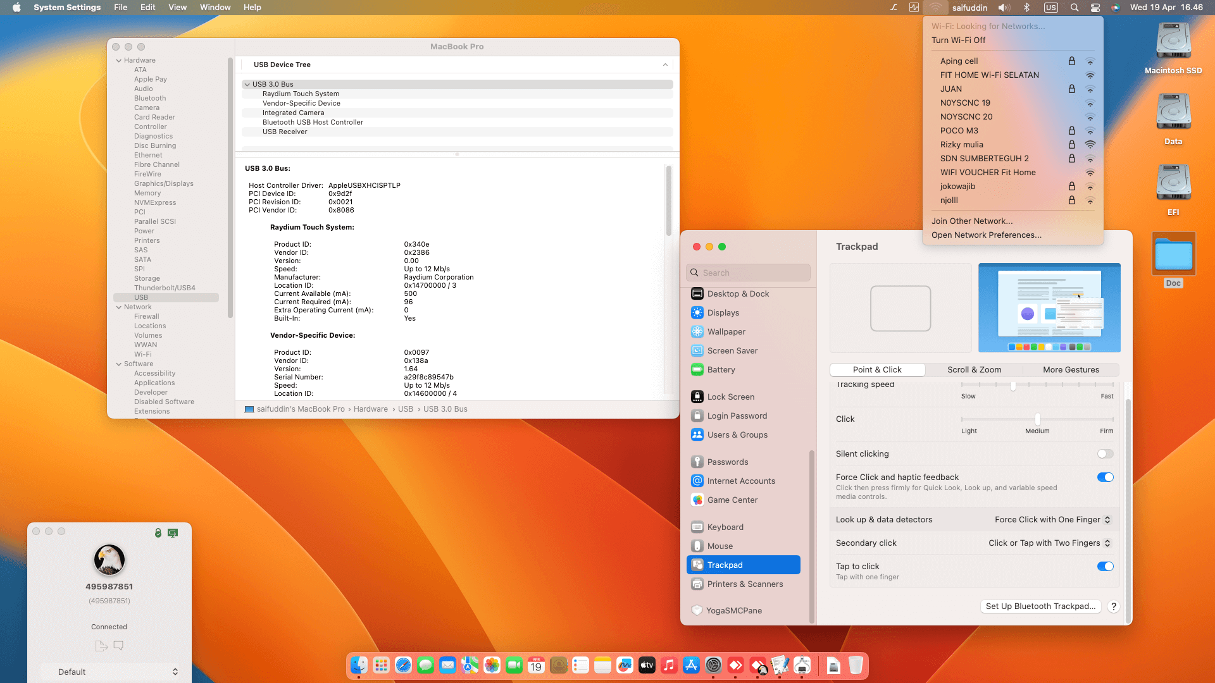This screenshot has width=1215, height=683.
Task: Click the Battery icon in sidebar
Action: pos(697,369)
